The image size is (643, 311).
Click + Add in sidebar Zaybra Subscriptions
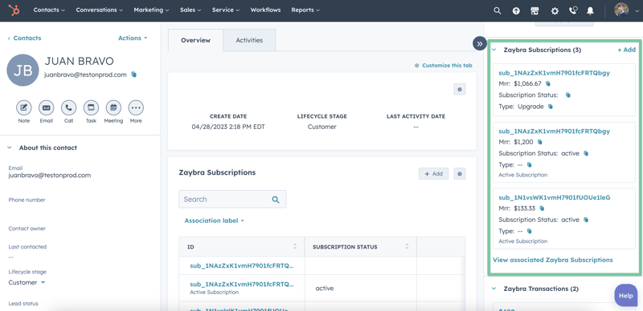click(627, 50)
